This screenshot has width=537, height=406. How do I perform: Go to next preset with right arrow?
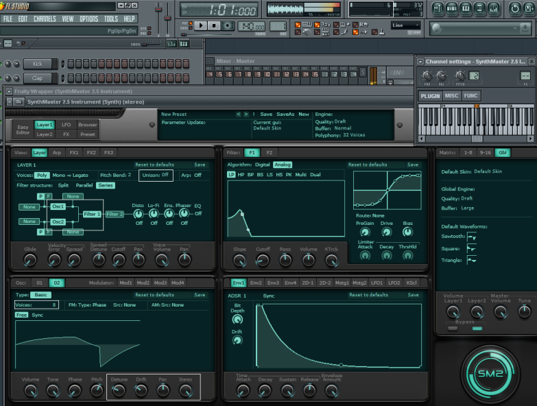pyautogui.click(x=246, y=115)
